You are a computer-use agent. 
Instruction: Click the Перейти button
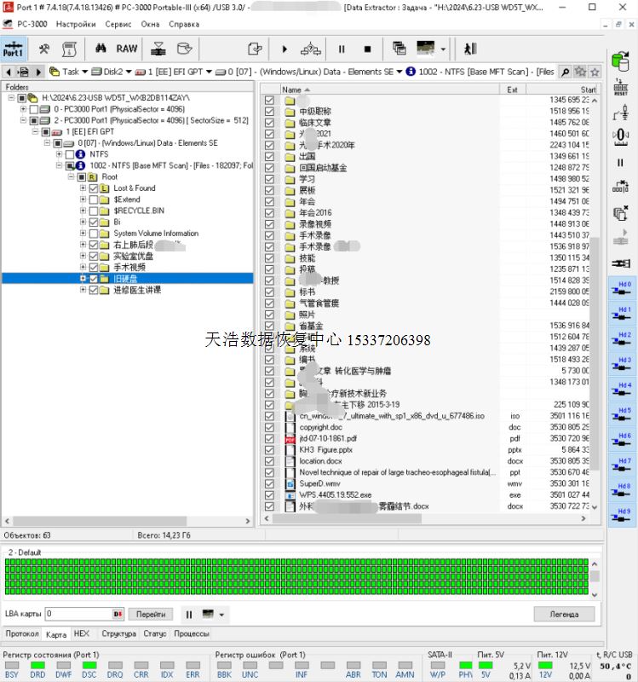[151, 614]
